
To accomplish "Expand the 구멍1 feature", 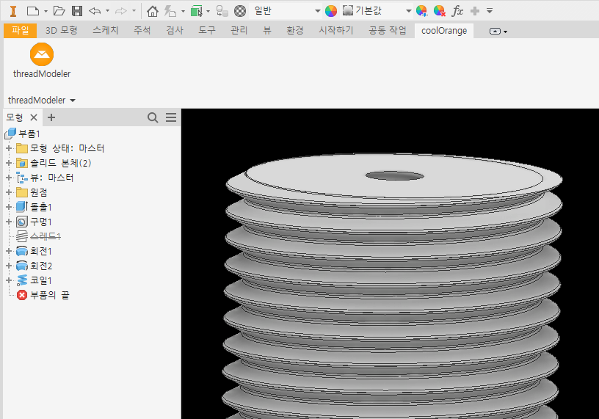I will click(8, 222).
